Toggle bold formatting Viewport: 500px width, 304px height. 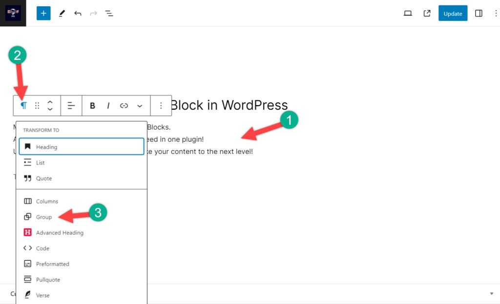click(x=92, y=106)
